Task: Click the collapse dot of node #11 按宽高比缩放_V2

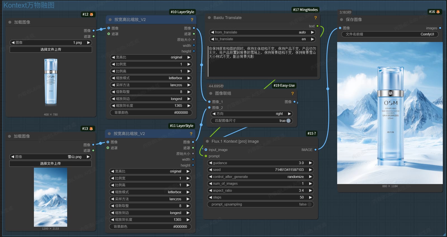Action: (x=109, y=134)
